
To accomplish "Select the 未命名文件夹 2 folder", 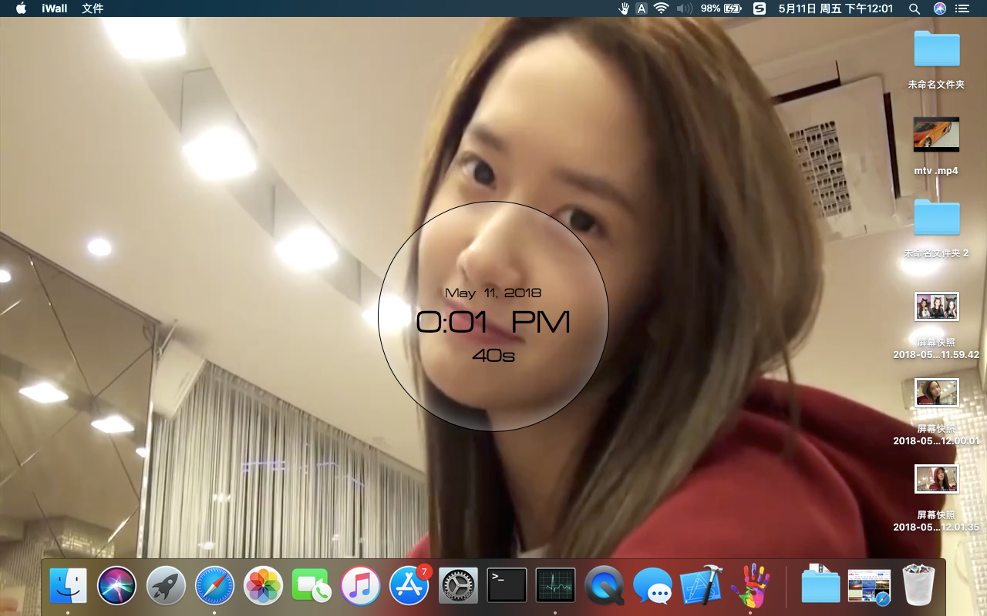I will pyautogui.click(x=936, y=218).
